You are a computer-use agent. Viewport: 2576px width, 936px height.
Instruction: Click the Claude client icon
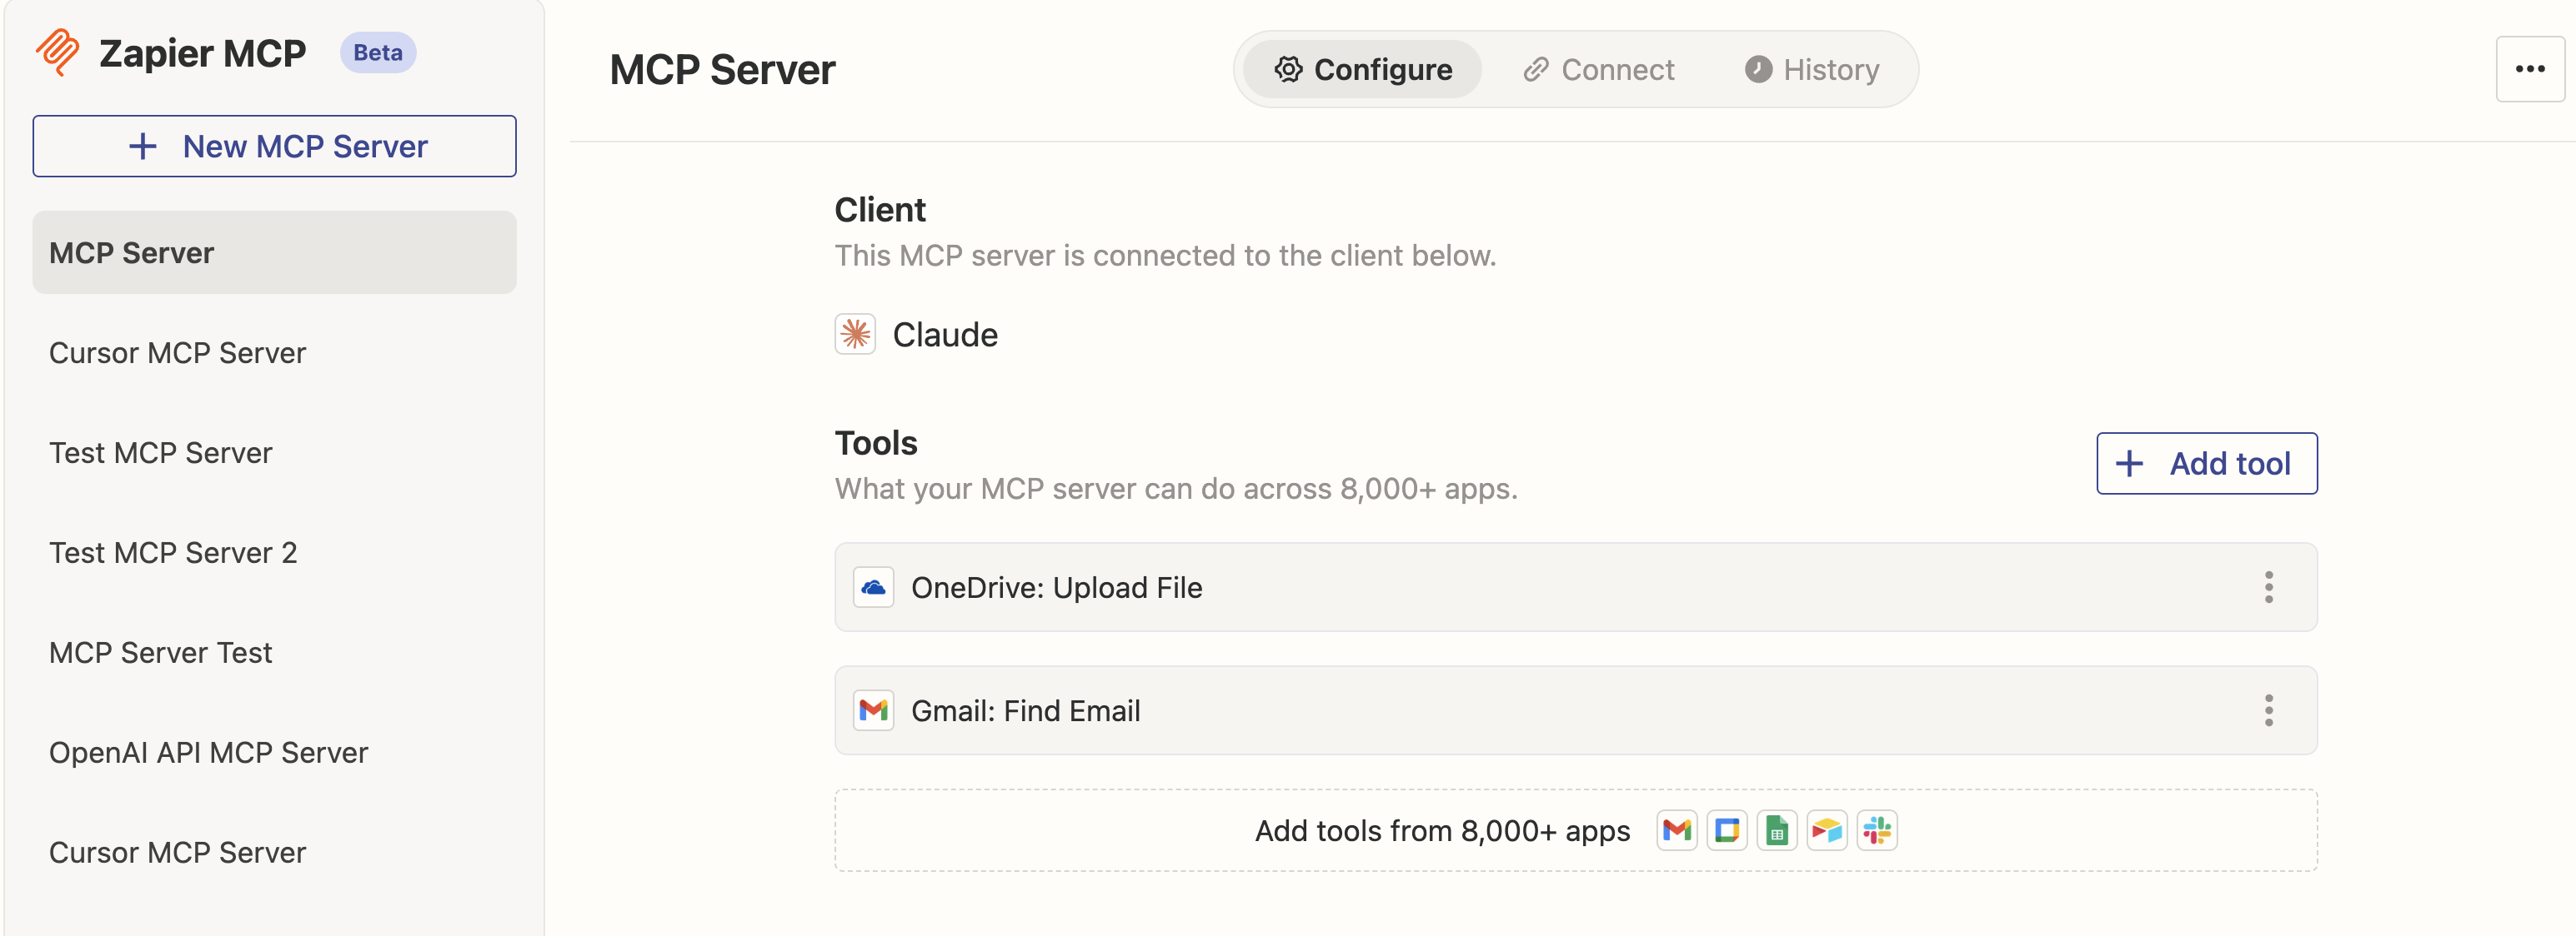[x=855, y=334]
